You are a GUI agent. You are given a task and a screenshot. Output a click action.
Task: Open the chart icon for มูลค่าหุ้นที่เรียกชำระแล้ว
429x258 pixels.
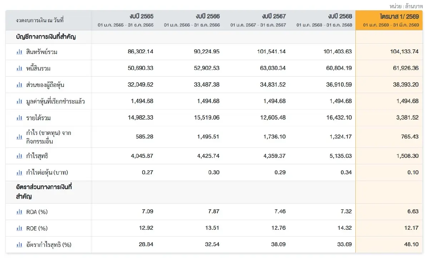click(x=19, y=101)
